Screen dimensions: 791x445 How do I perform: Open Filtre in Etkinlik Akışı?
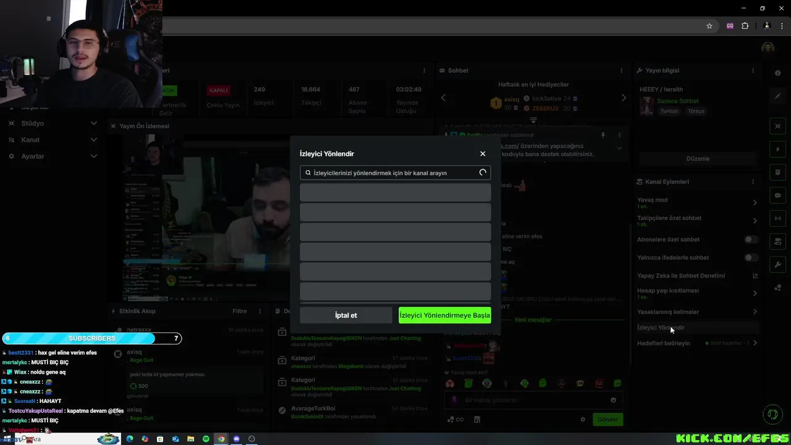[x=240, y=311]
